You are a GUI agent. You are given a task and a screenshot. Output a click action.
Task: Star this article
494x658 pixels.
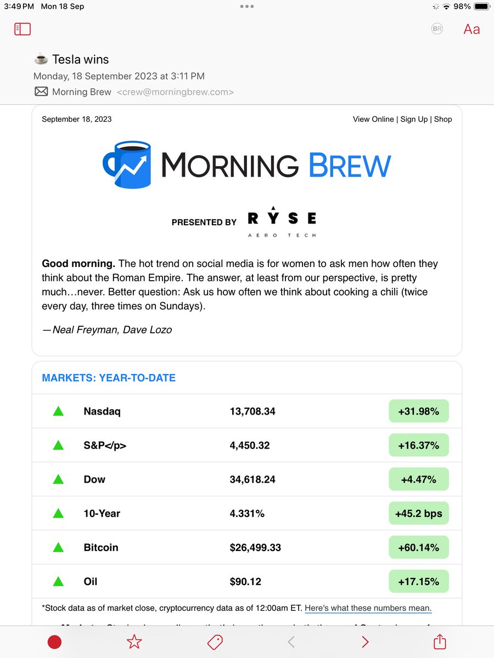tap(134, 642)
